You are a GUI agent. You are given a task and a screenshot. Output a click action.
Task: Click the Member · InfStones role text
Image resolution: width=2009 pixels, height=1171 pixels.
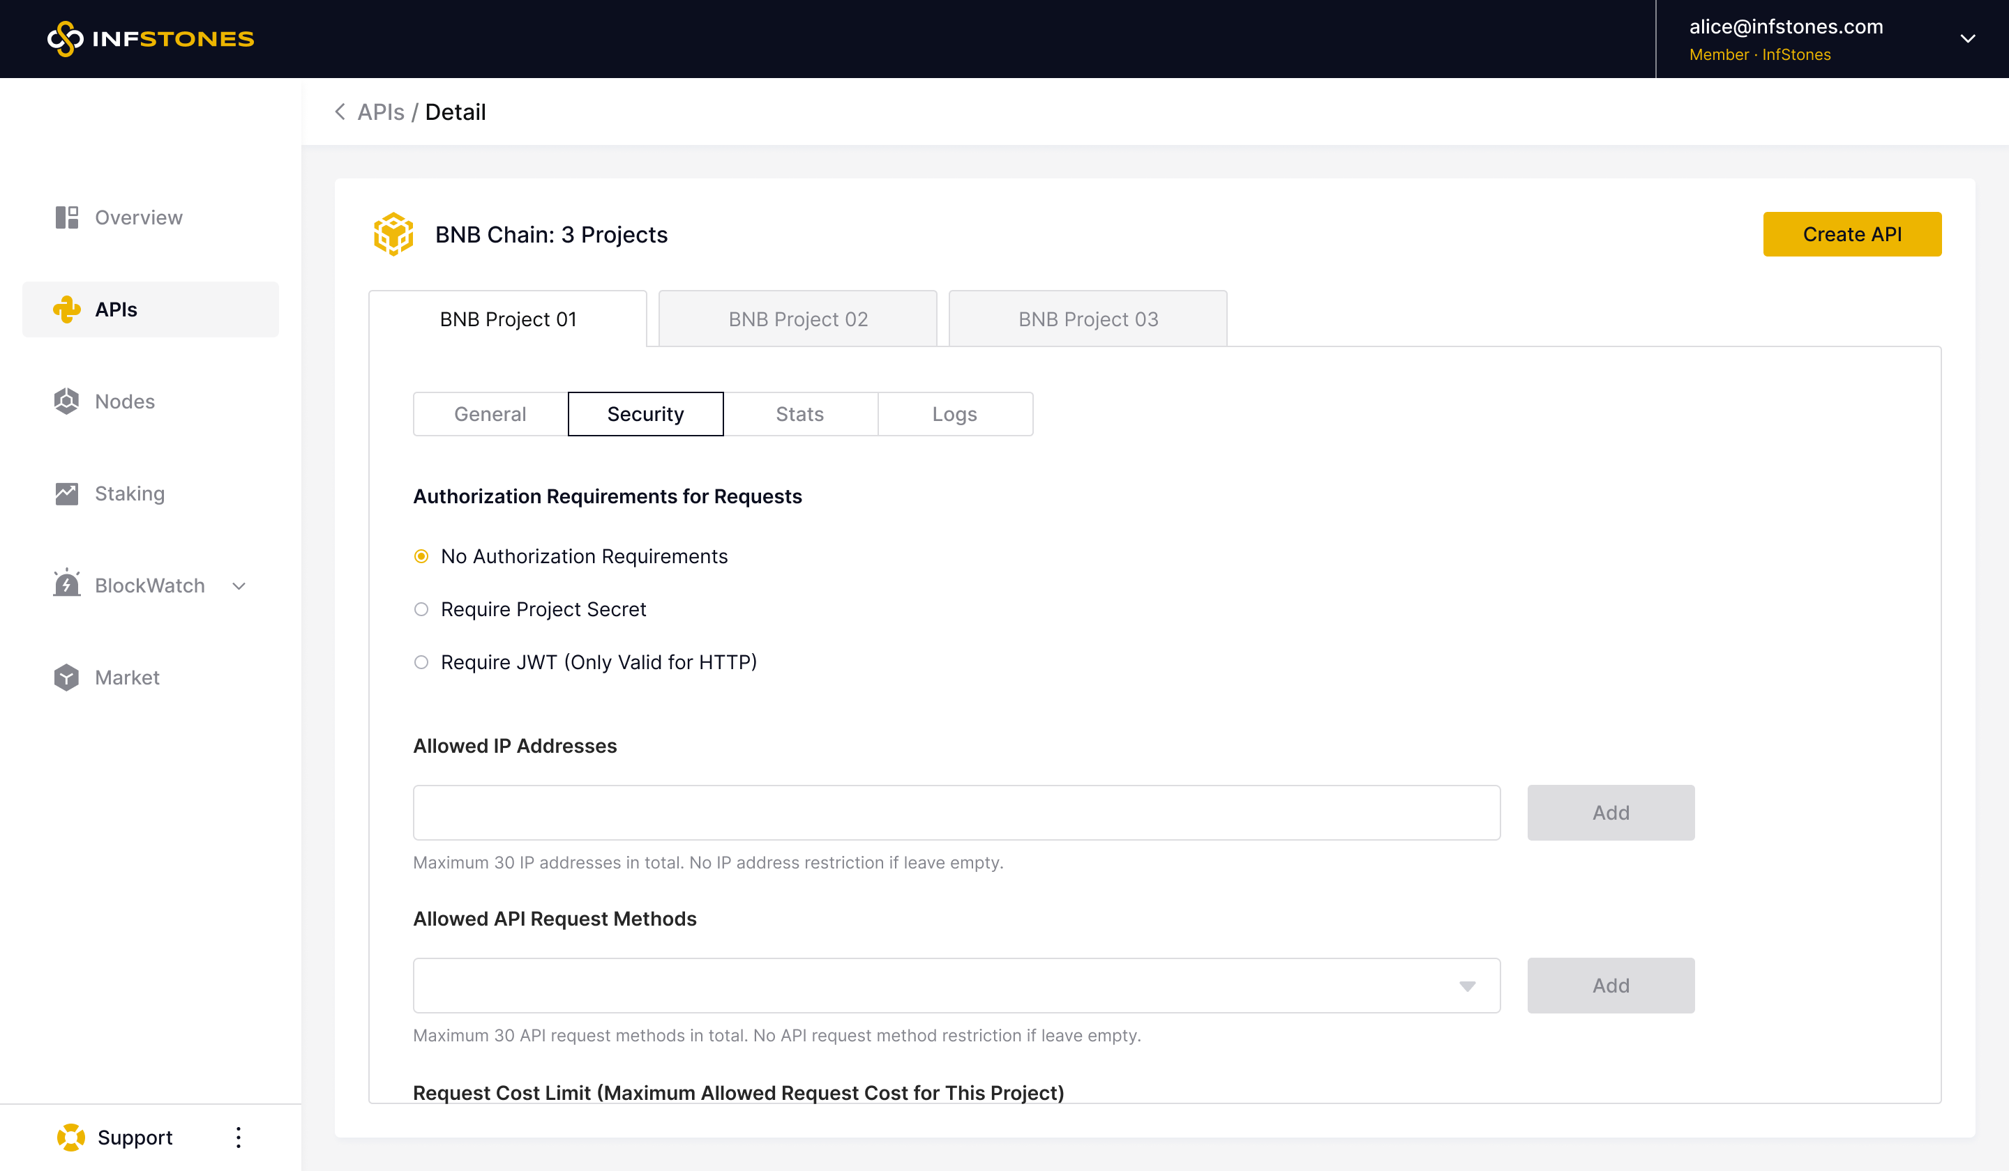(1759, 55)
